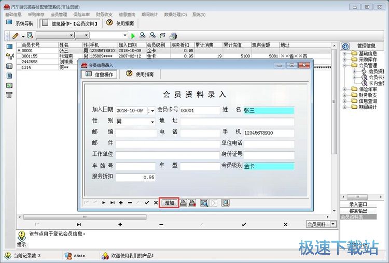Open the 会员管理 menu

[x=59, y=14]
